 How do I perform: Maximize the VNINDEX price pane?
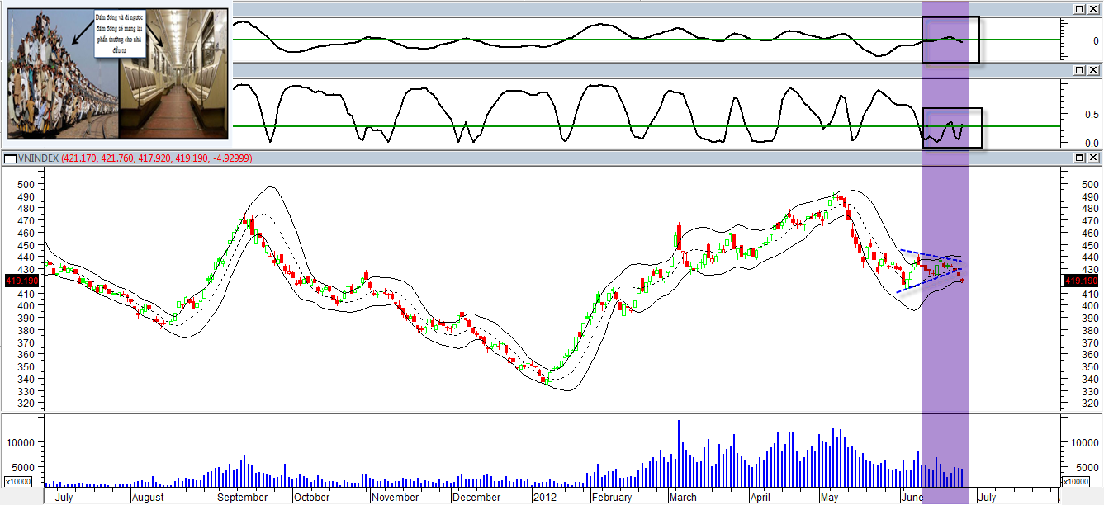coord(1079,158)
